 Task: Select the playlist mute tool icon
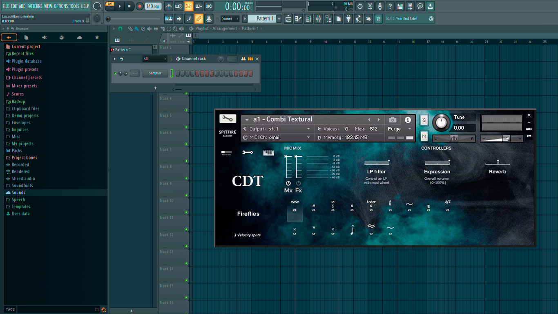pos(150,29)
